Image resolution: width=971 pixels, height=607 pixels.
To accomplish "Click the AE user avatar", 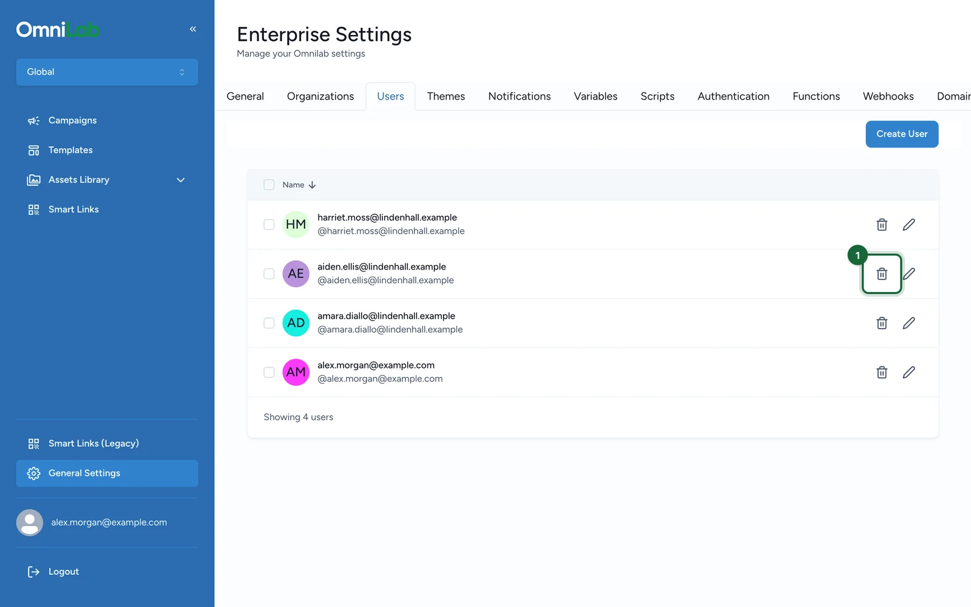I will (x=296, y=274).
